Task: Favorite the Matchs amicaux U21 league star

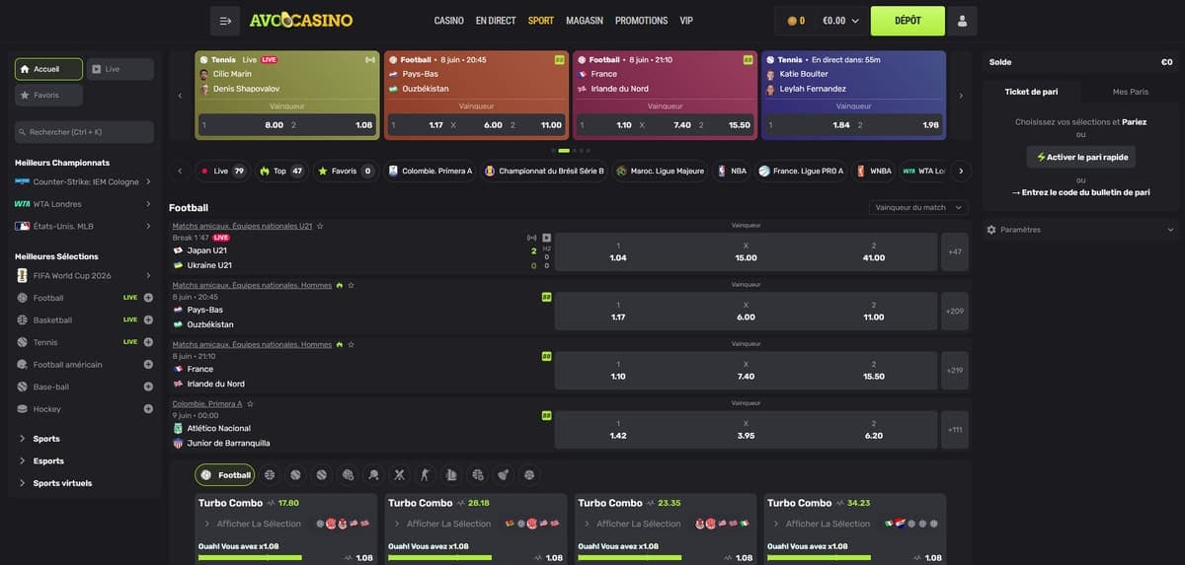Action: [320, 226]
